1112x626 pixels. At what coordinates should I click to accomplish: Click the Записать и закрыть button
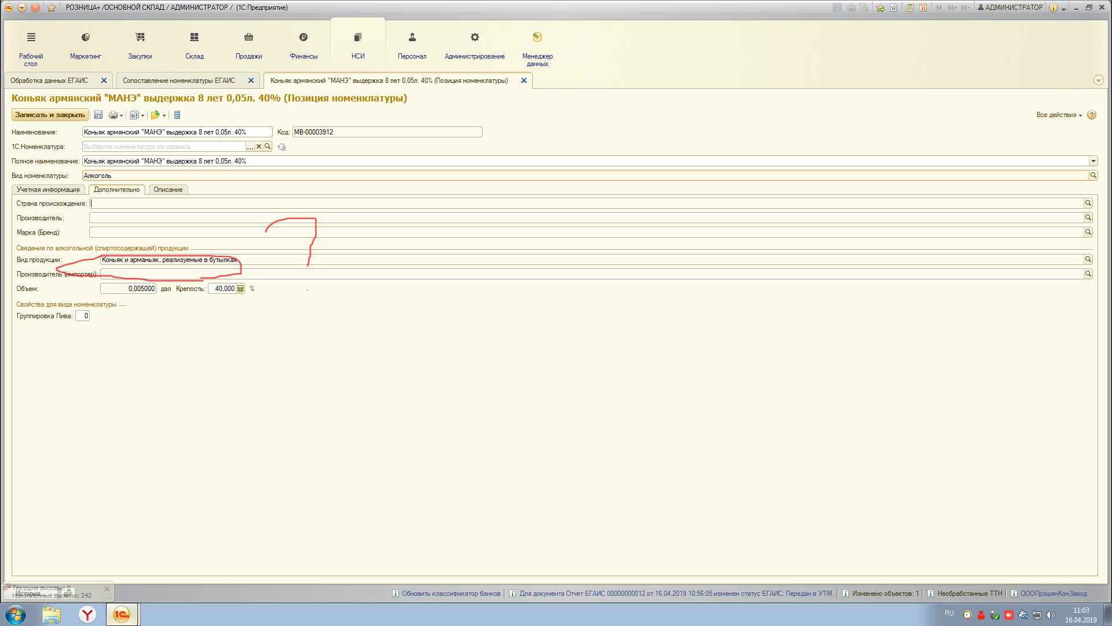tap(50, 115)
